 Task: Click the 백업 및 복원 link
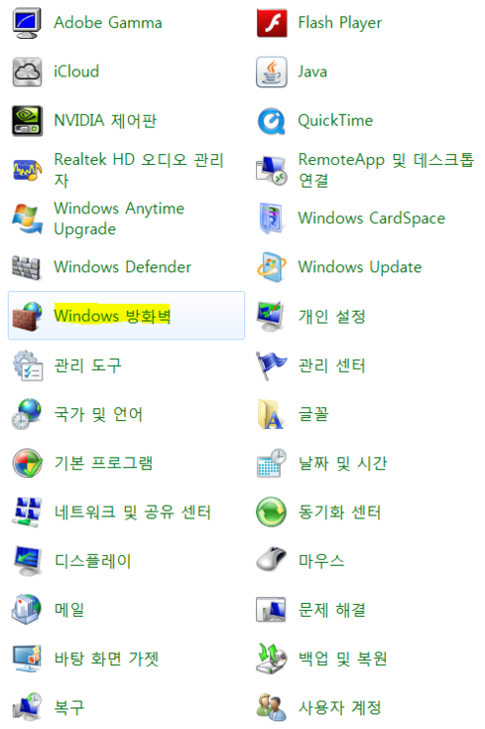[342, 658]
